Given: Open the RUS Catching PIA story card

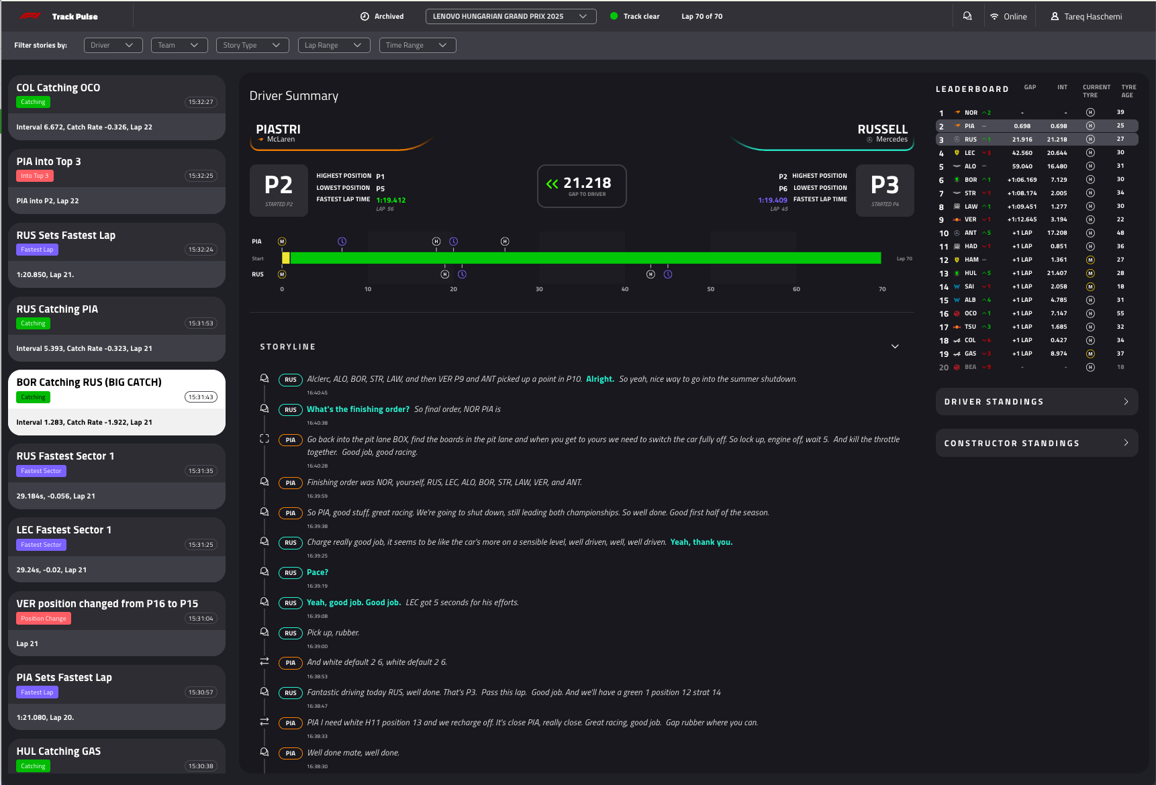Looking at the screenshot, I should coord(117,329).
